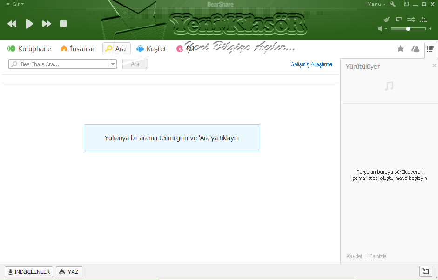Viewport: 438px width, 280px height.
Task: Skip to the next track
Action: click(x=47, y=24)
